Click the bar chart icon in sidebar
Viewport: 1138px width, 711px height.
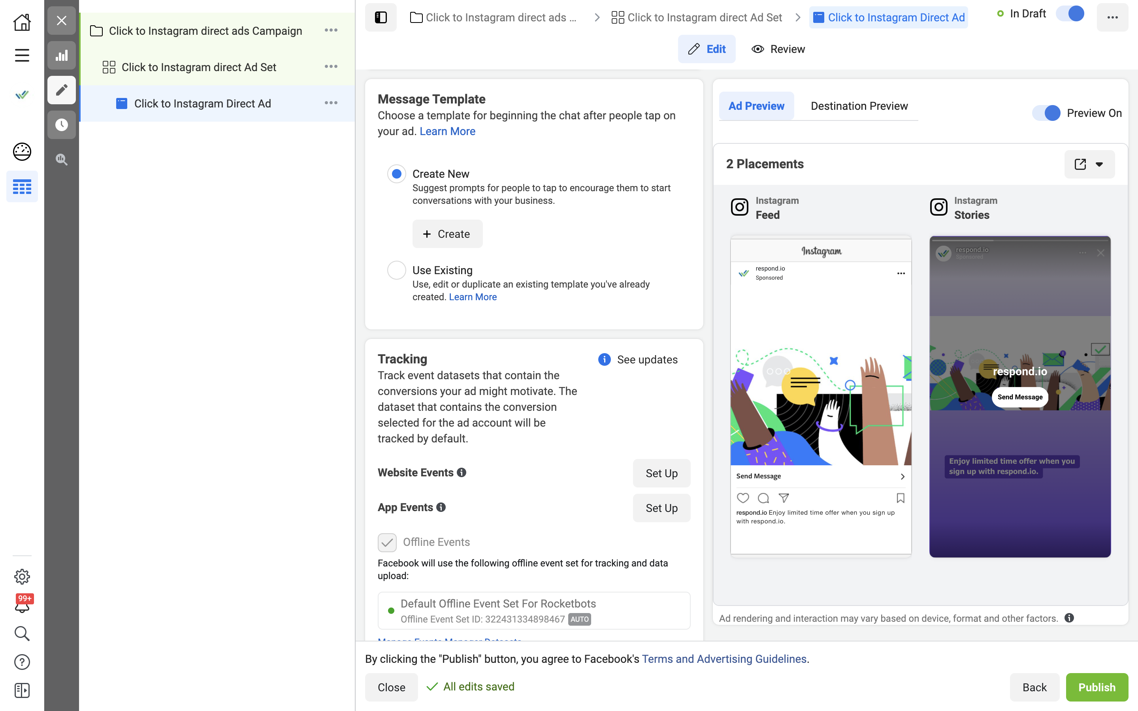62,55
